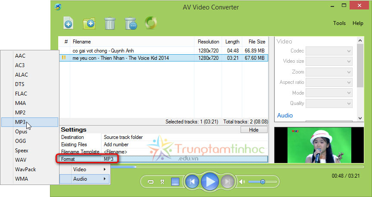Click the Filename Template row
This screenshot has height=197, width=372.
coord(164,152)
